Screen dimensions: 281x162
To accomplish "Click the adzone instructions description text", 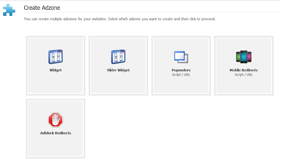I will pyautogui.click(x=120, y=19).
